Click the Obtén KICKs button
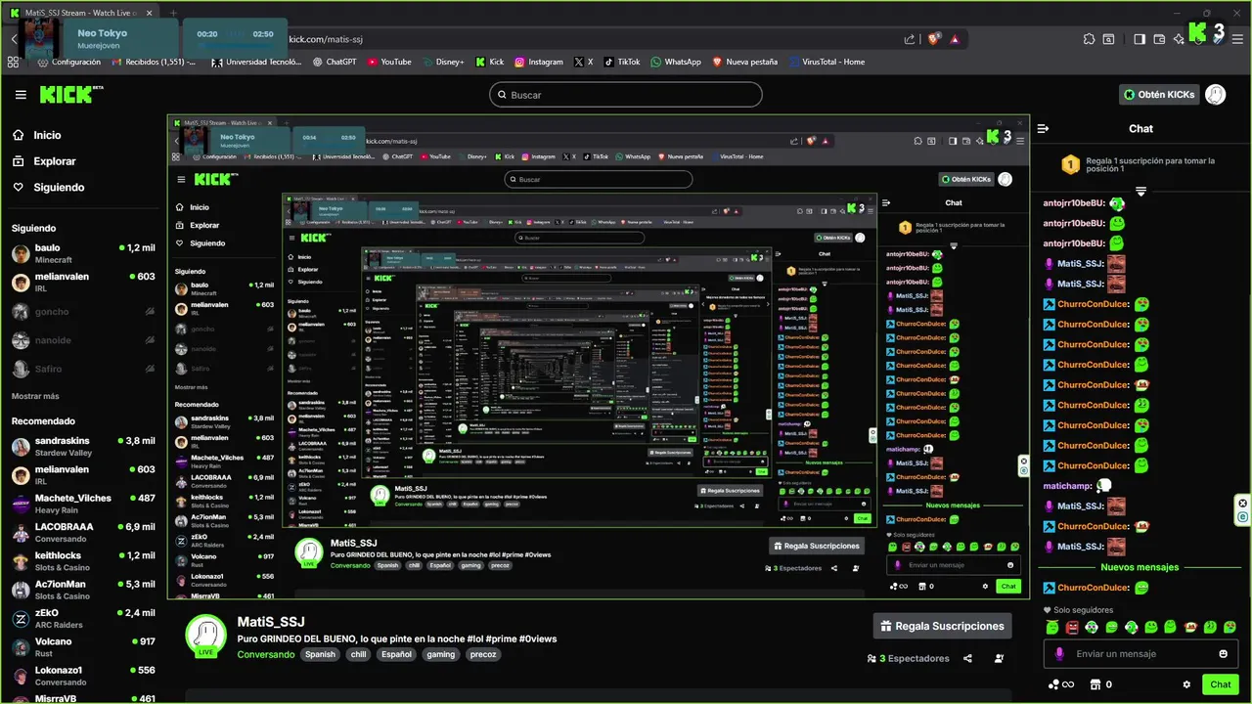Image resolution: width=1252 pixels, height=704 pixels. point(1158,95)
